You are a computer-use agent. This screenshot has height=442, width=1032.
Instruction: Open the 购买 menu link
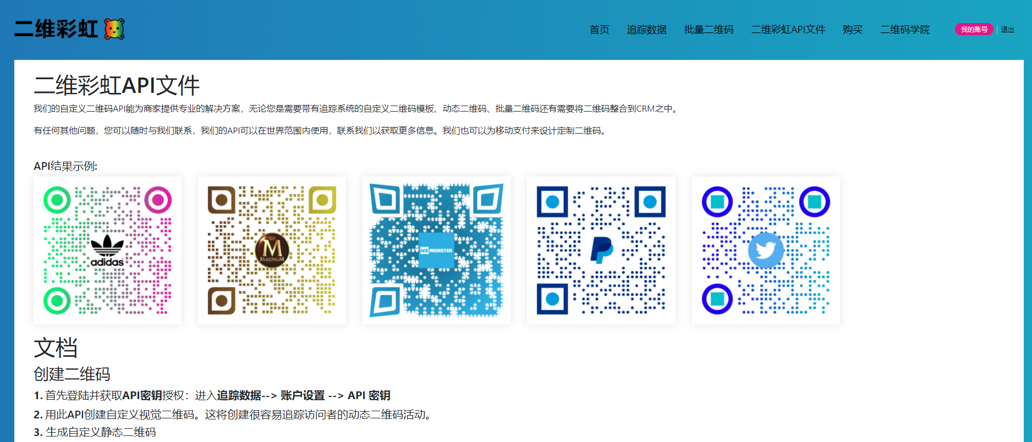[852, 30]
